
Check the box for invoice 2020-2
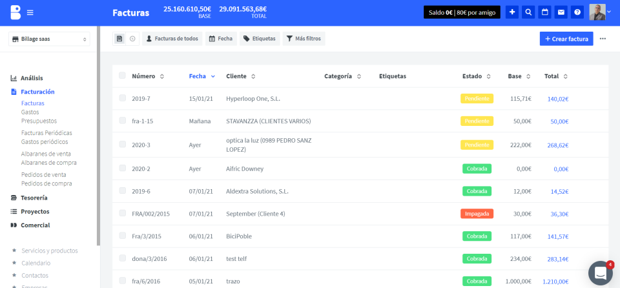pyautogui.click(x=122, y=168)
